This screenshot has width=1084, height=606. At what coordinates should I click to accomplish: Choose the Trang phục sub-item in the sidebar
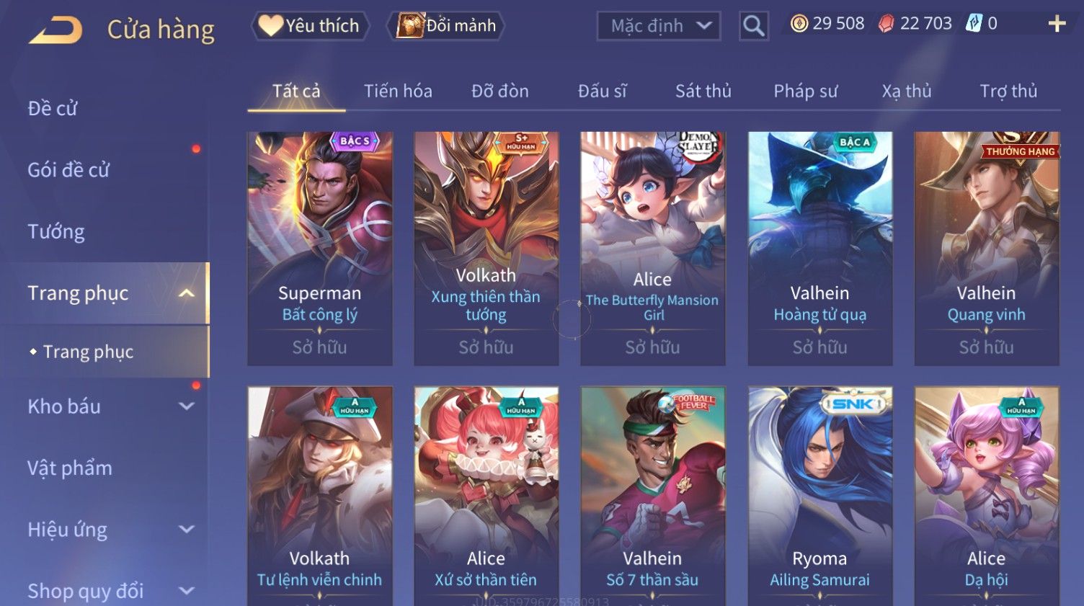[88, 352]
